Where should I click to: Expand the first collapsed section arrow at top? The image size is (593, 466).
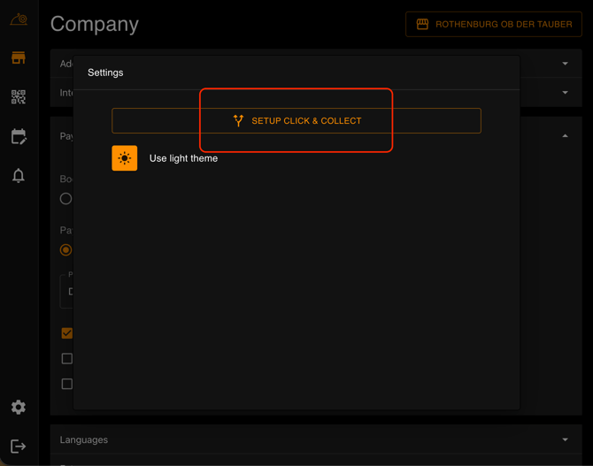[565, 64]
